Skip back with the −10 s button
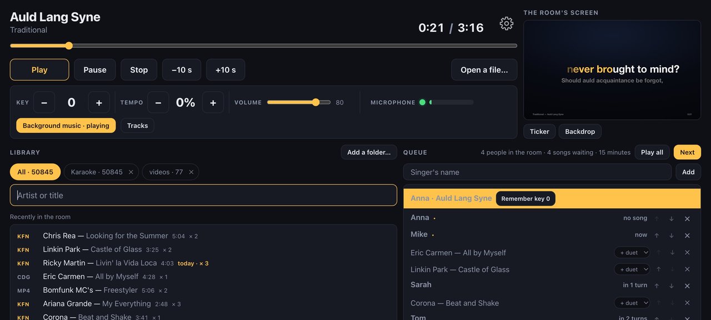 (182, 70)
